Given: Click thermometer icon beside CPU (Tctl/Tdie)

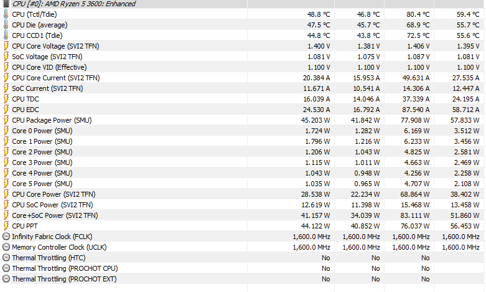Looking at the screenshot, I should click(6, 14).
